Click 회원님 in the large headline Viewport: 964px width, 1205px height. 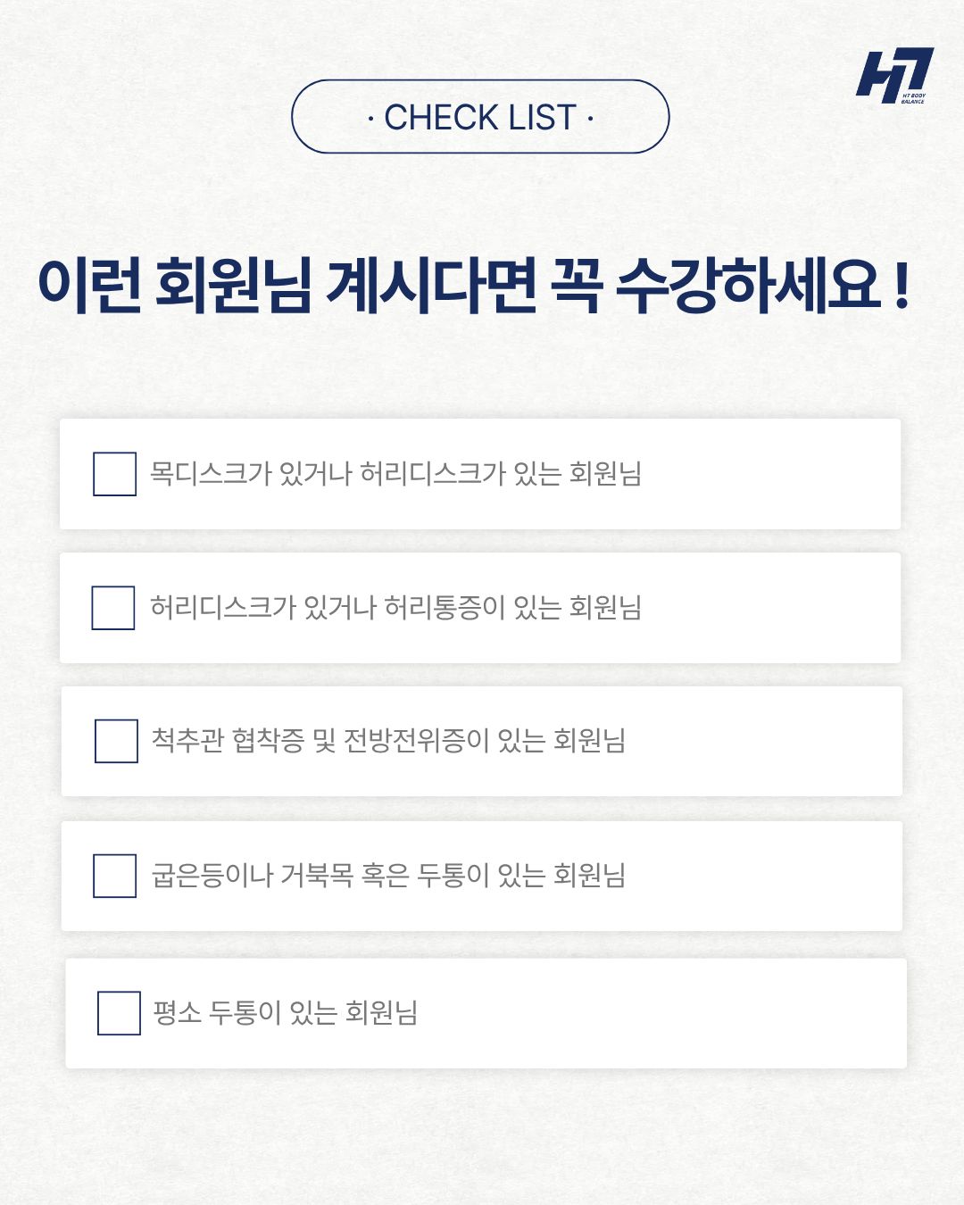pyautogui.click(x=233, y=286)
